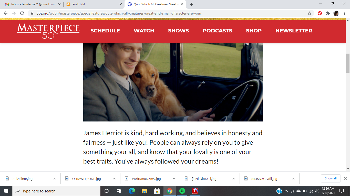Close the Quiz tab
This screenshot has width=350, height=196.
(182, 4)
